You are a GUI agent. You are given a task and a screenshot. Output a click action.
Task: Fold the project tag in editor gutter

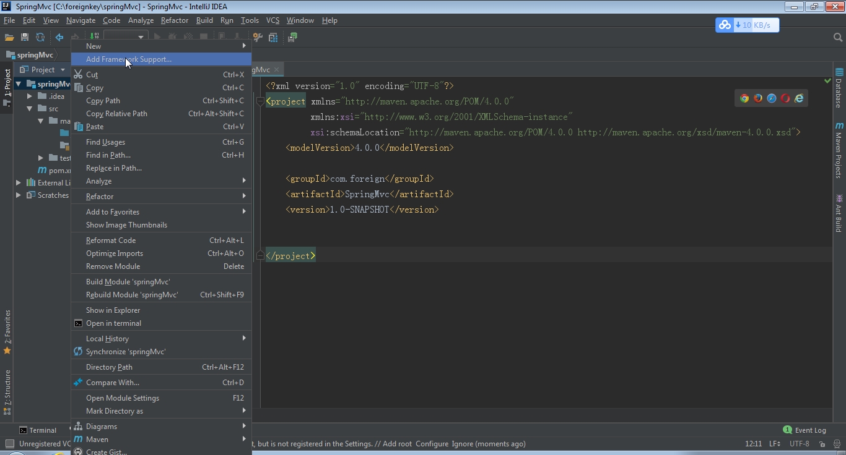pos(261,101)
